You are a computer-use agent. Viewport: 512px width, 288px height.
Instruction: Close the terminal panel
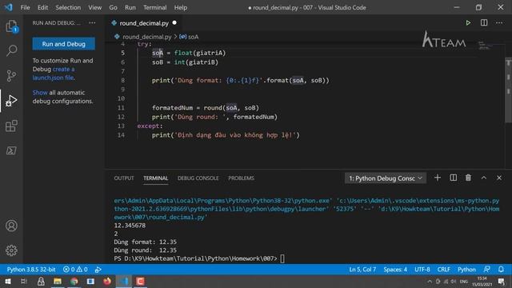coord(499,178)
